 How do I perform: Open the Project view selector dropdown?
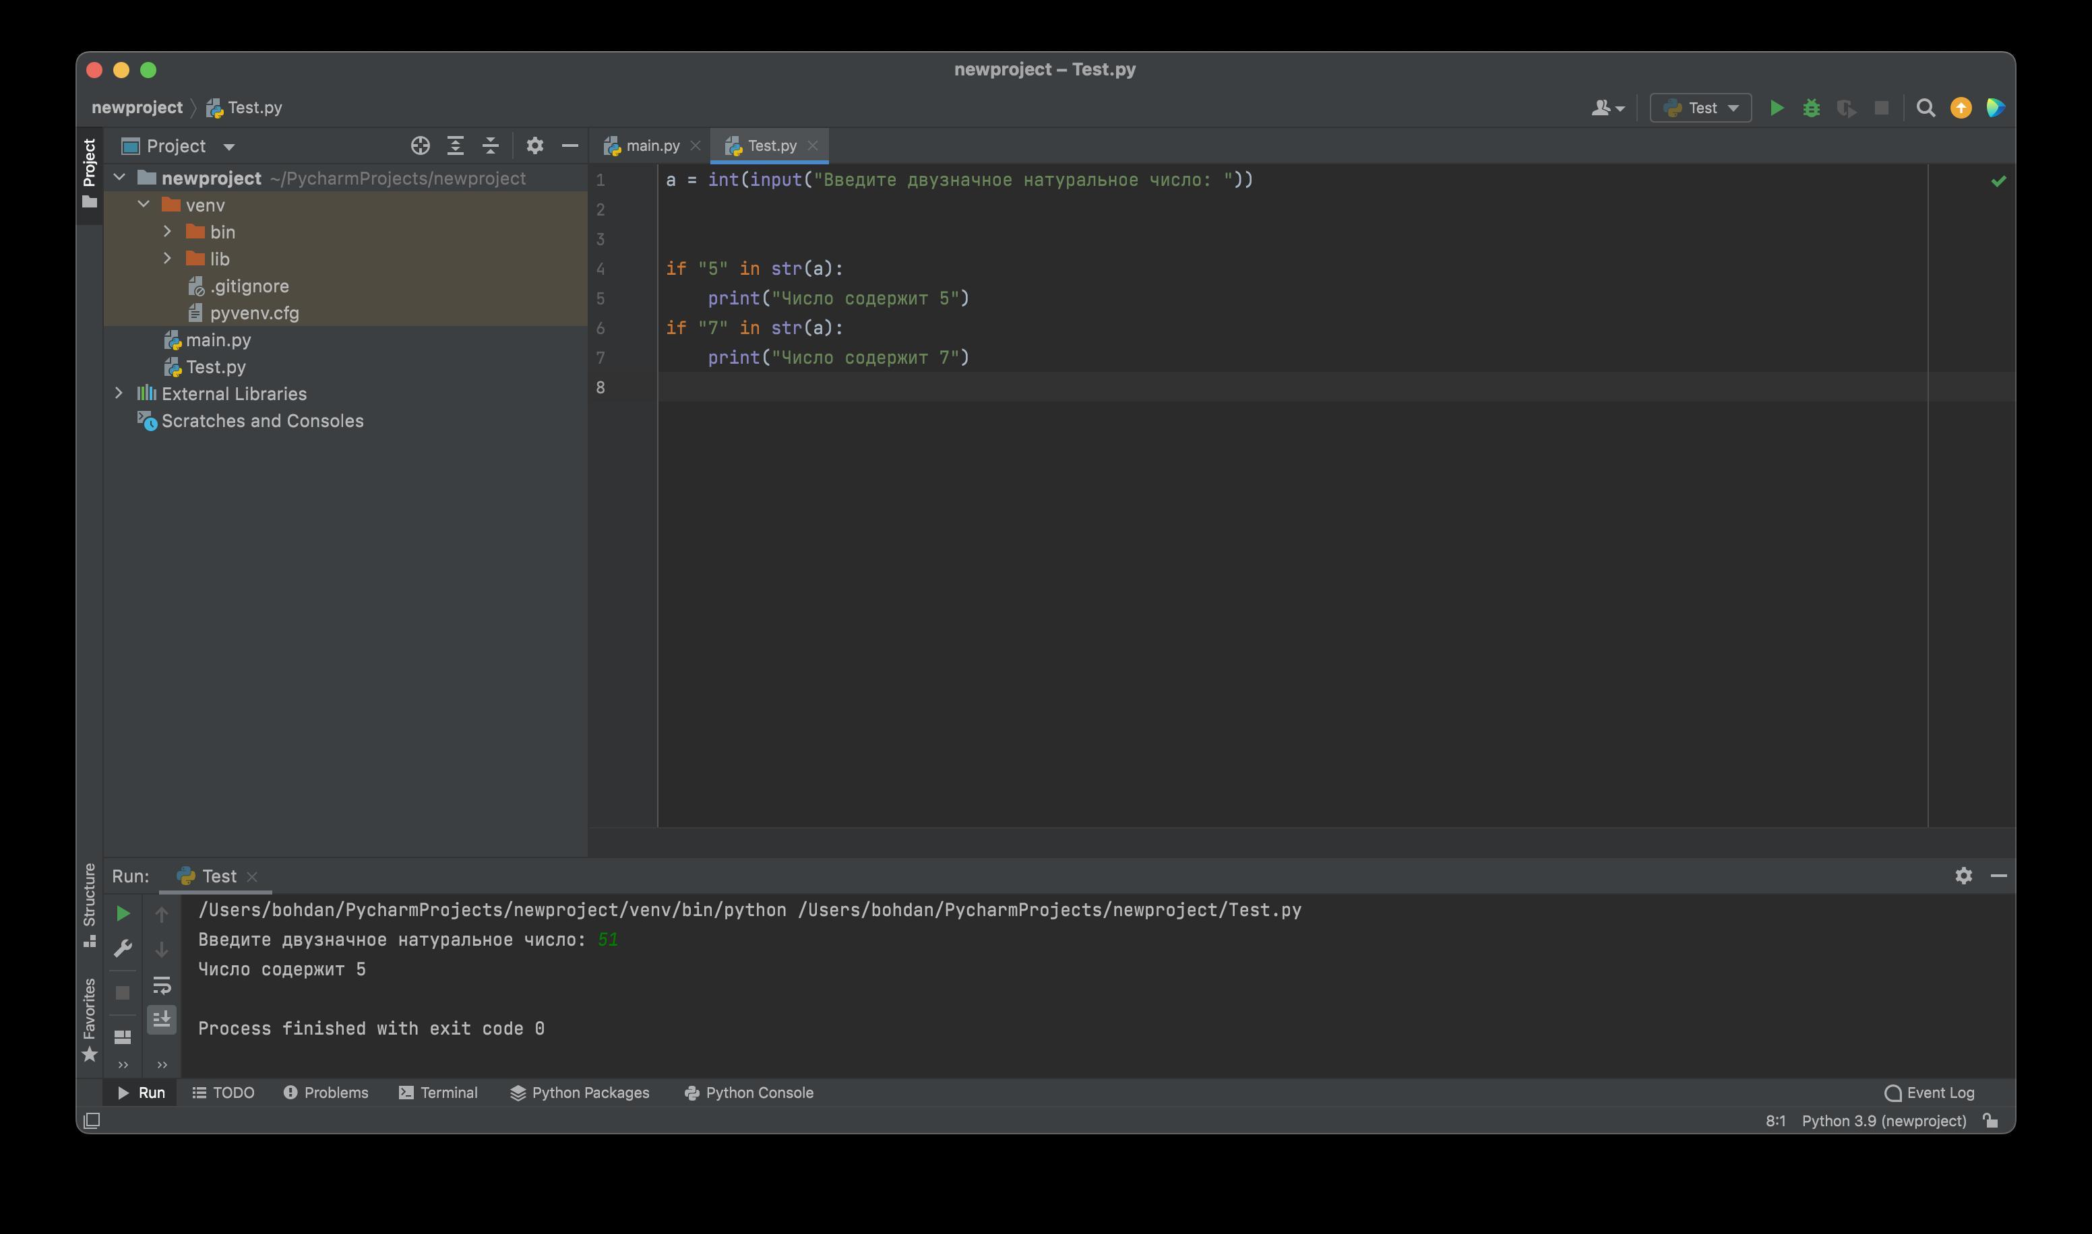tap(178, 146)
